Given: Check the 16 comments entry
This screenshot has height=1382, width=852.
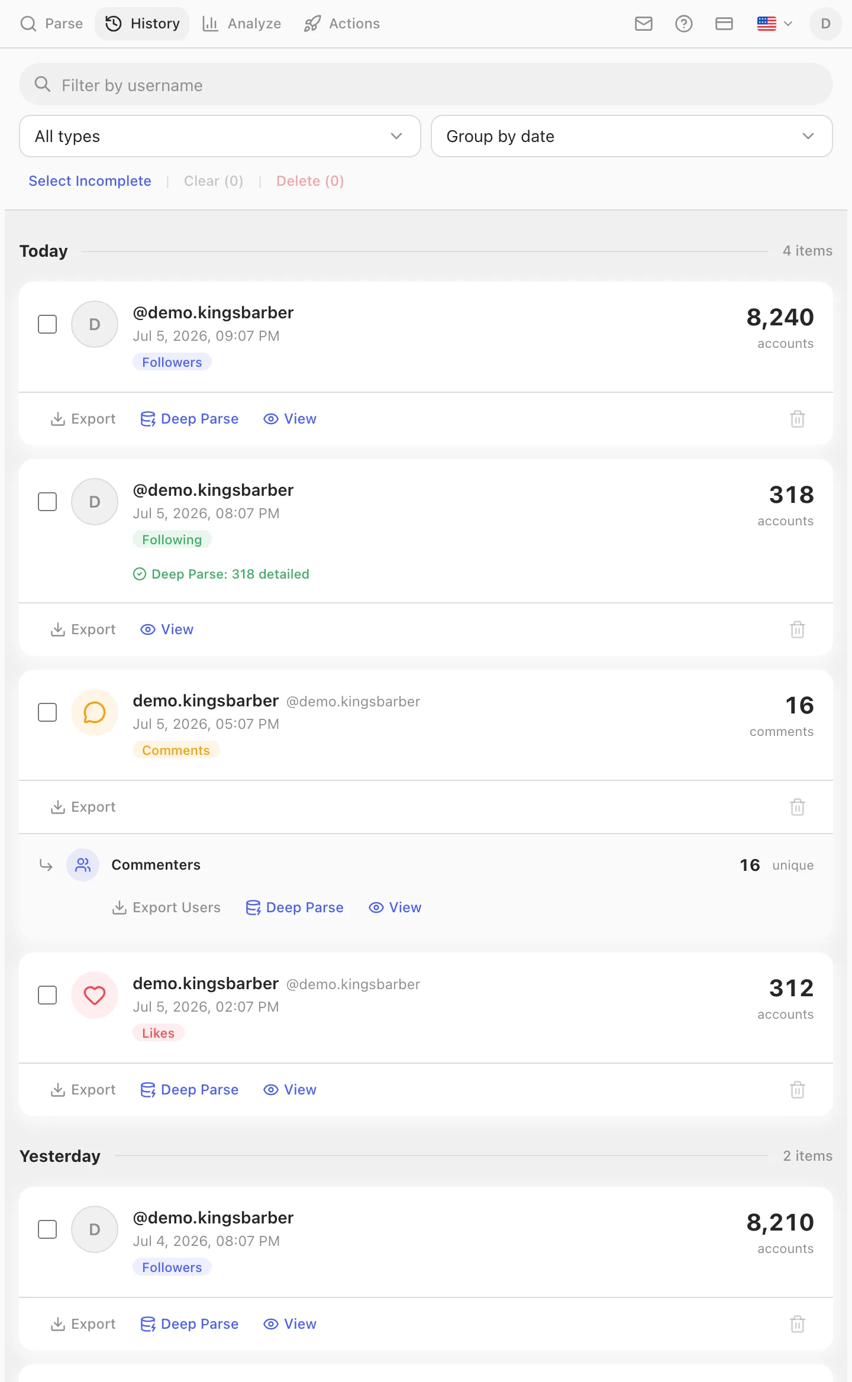Looking at the screenshot, I should [x=47, y=712].
